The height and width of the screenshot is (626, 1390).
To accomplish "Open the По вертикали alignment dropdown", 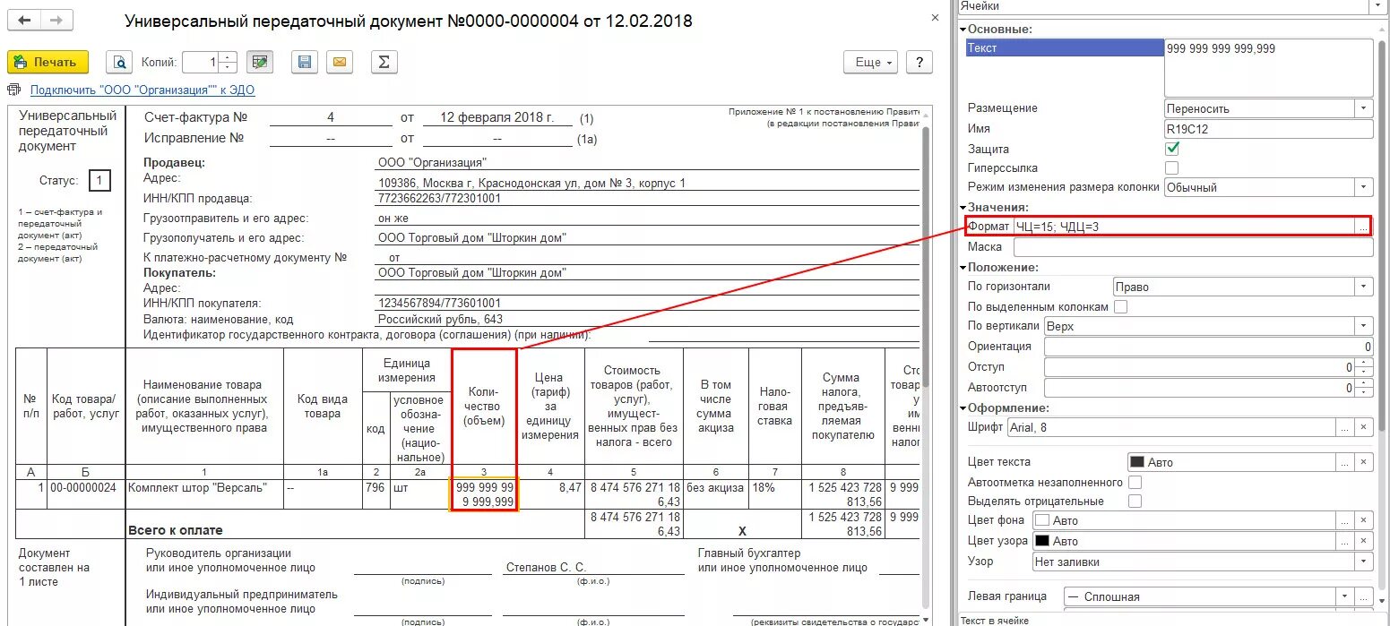I will (1364, 326).
